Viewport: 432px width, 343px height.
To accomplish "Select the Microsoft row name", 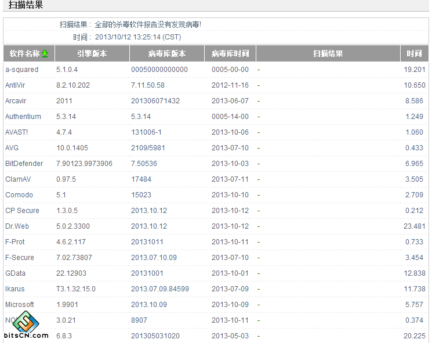I will pos(20,305).
